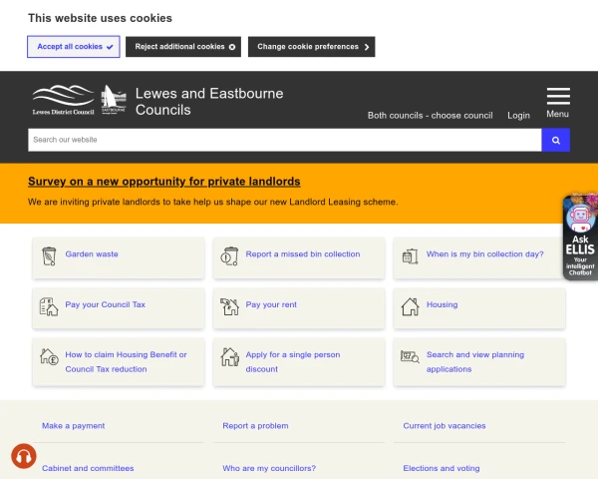The width and height of the screenshot is (598, 479).
Task: Click the magnifying glass search button
Action: pyautogui.click(x=555, y=140)
